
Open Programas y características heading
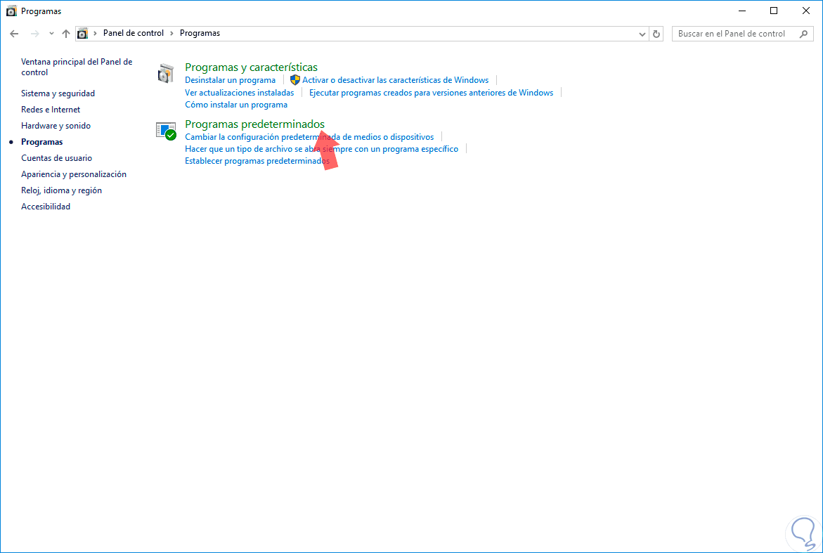coord(251,67)
